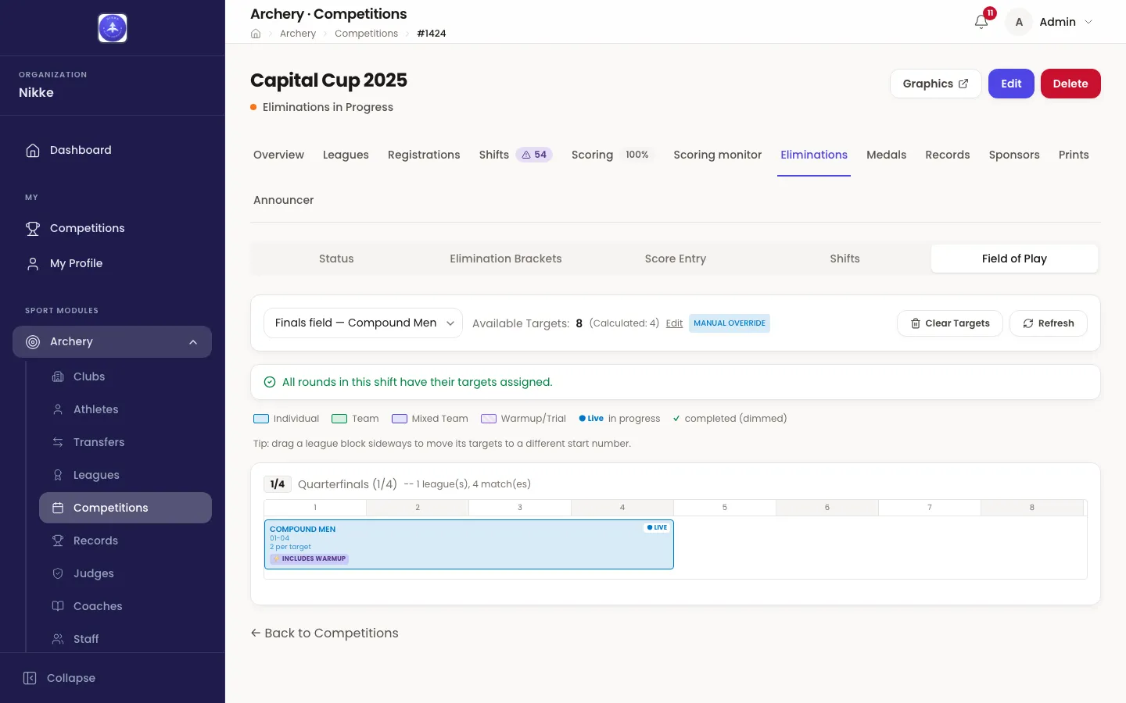Click the Archery breadcrumb link

pos(298,34)
